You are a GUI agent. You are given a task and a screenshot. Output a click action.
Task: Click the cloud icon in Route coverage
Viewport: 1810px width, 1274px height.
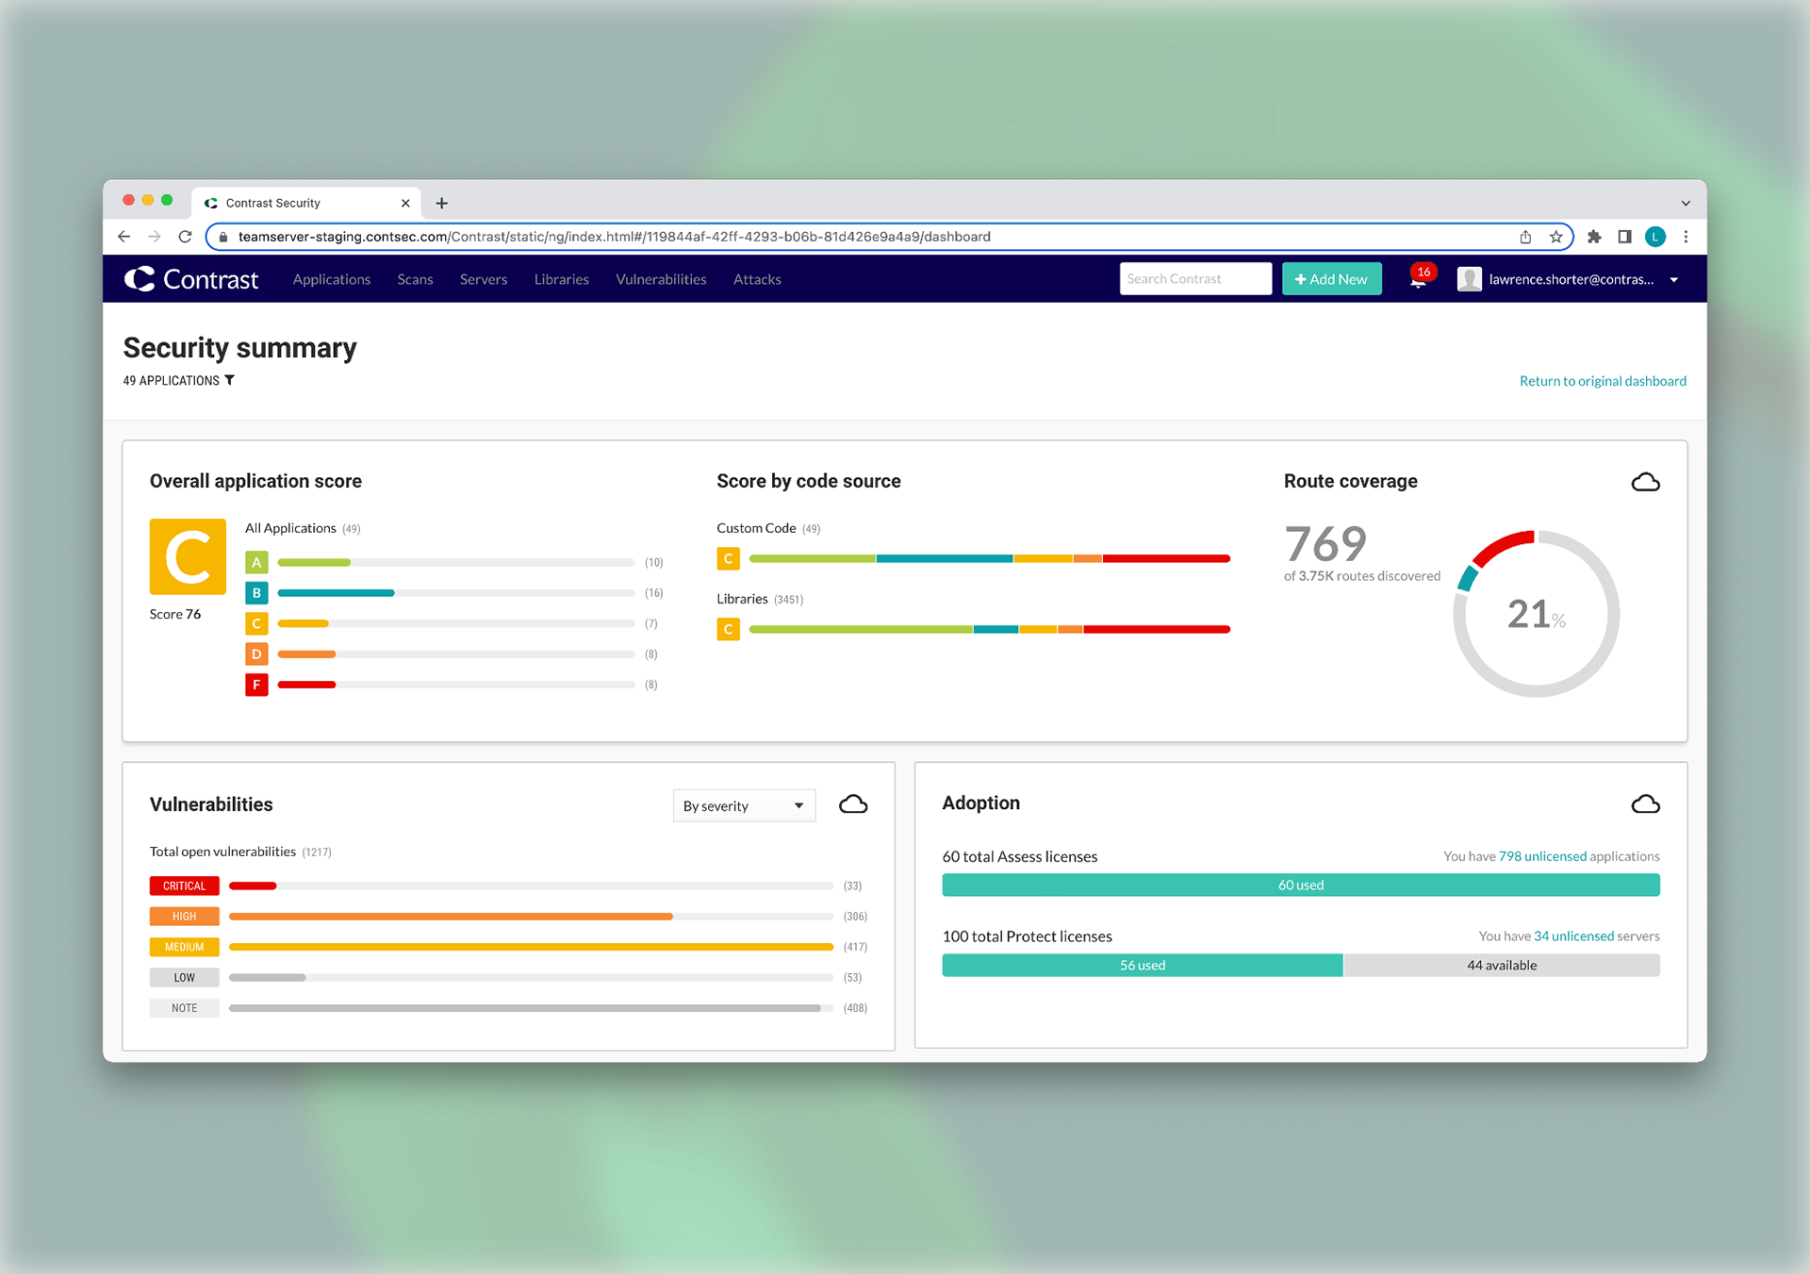[x=1645, y=482]
